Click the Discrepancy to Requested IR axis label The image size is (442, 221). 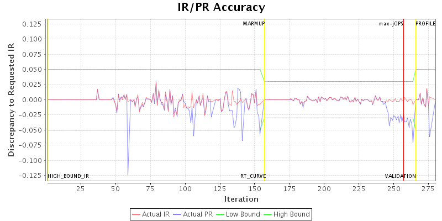click(x=11, y=100)
